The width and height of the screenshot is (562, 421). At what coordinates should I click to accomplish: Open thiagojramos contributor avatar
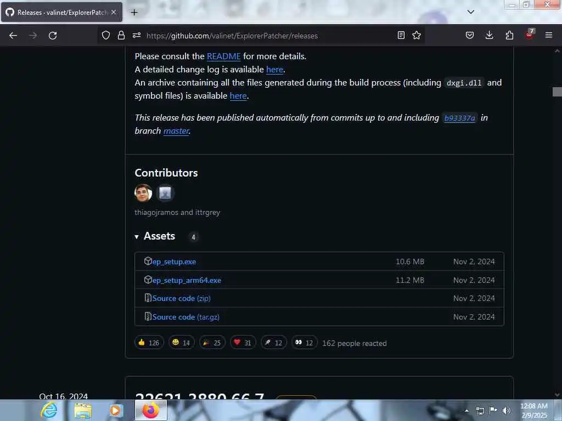(x=143, y=193)
